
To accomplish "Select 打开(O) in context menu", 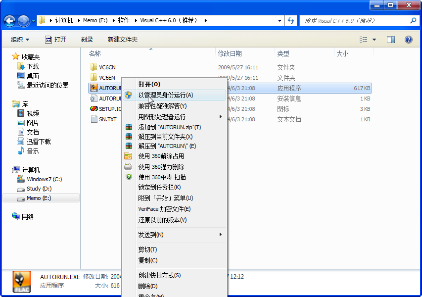I will (x=174, y=84).
